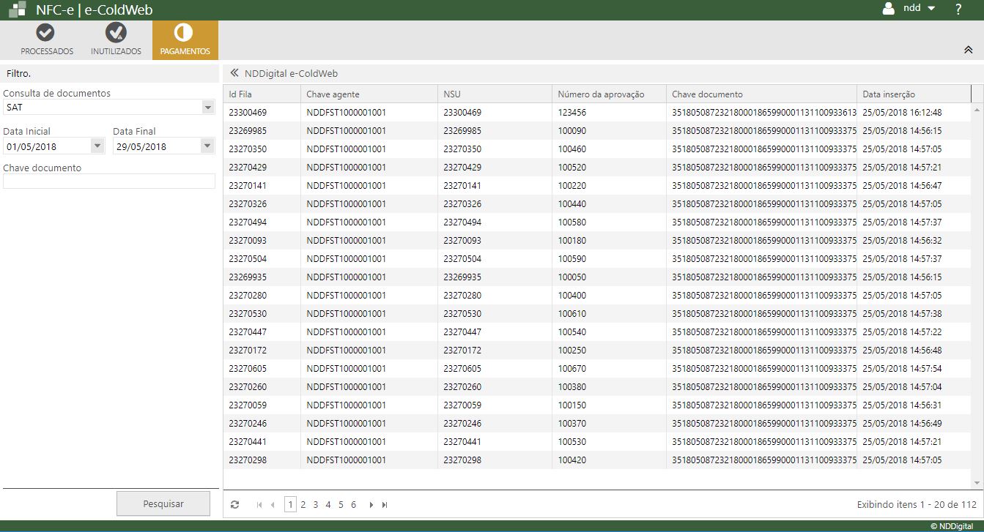Click the help question mark icon
The image size is (984, 532).
point(958,10)
